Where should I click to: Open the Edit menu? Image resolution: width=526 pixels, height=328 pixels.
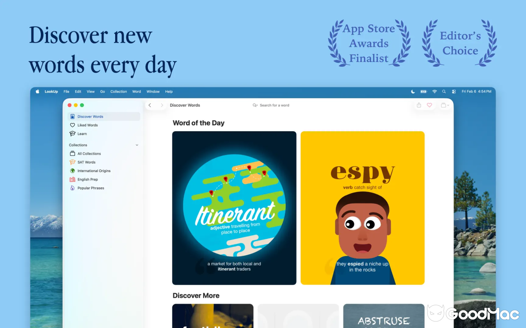tap(78, 91)
